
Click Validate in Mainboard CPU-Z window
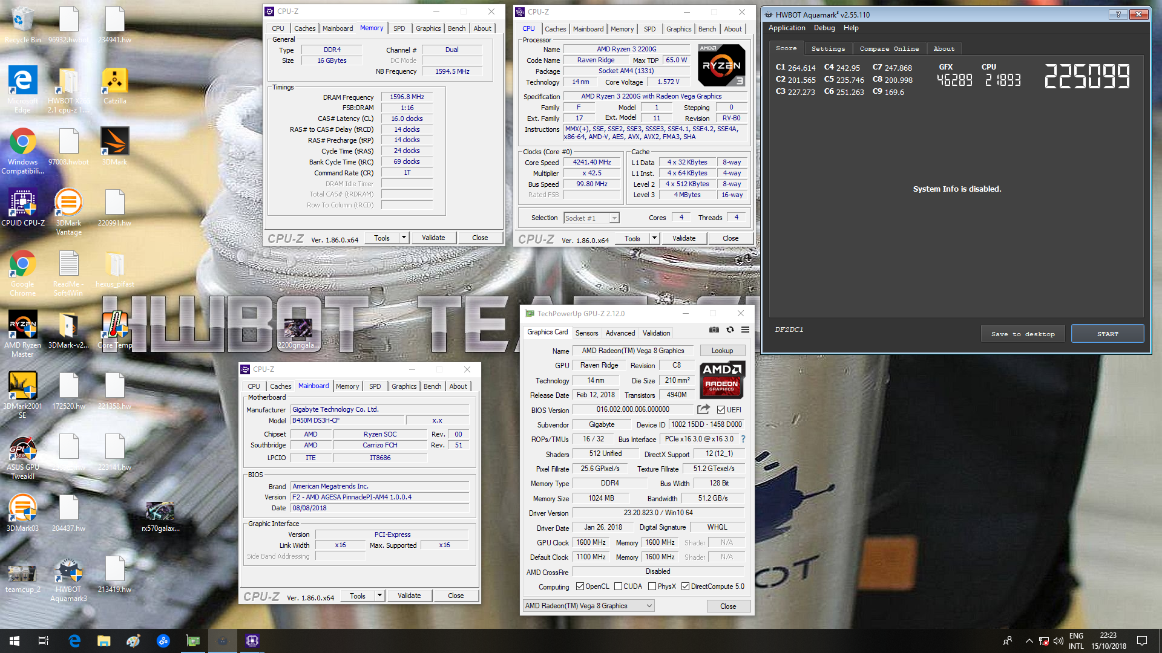click(x=409, y=596)
